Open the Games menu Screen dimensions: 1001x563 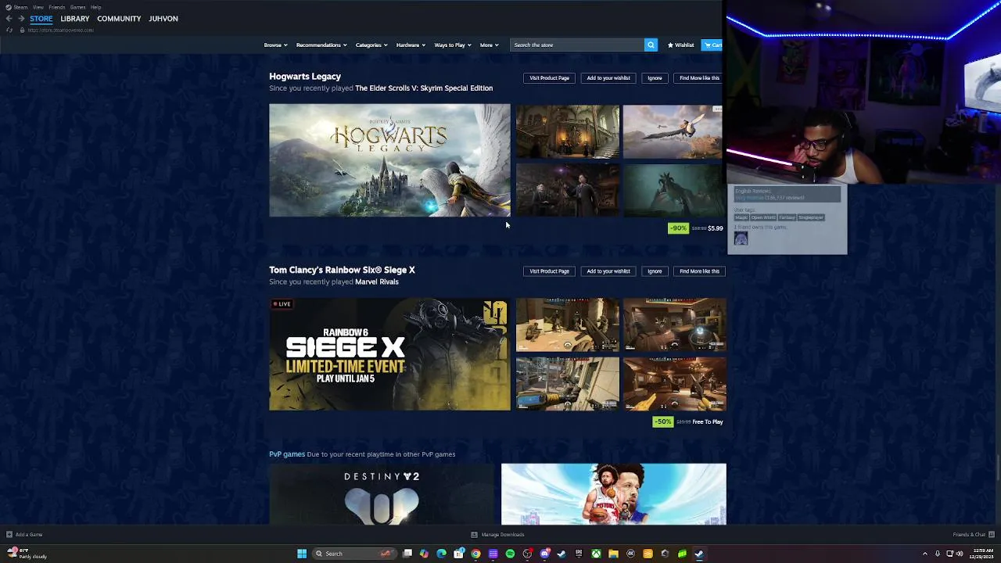[x=77, y=7]
